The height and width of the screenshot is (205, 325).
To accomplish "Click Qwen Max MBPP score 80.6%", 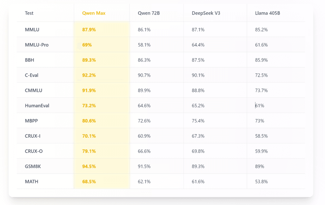I will coord(89,121).
